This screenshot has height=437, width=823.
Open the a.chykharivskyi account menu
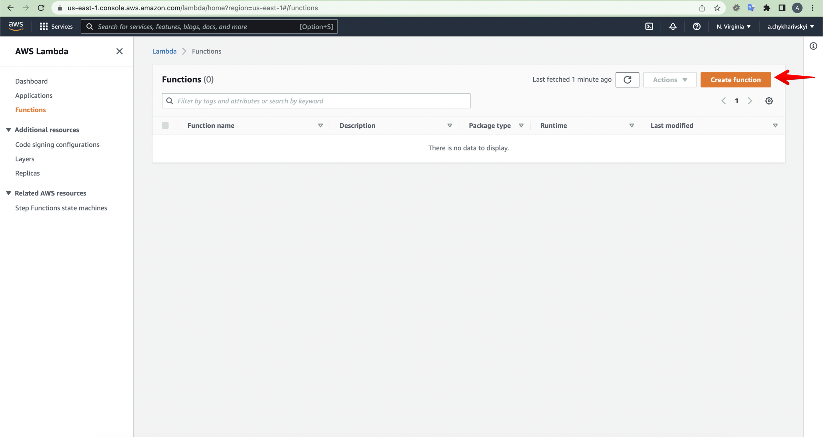click(790, 26)
